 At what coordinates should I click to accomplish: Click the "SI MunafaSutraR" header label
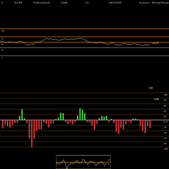click(42, 3)
